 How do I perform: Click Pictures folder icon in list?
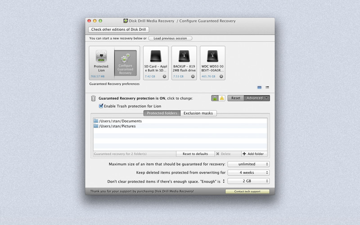point(96,126)
